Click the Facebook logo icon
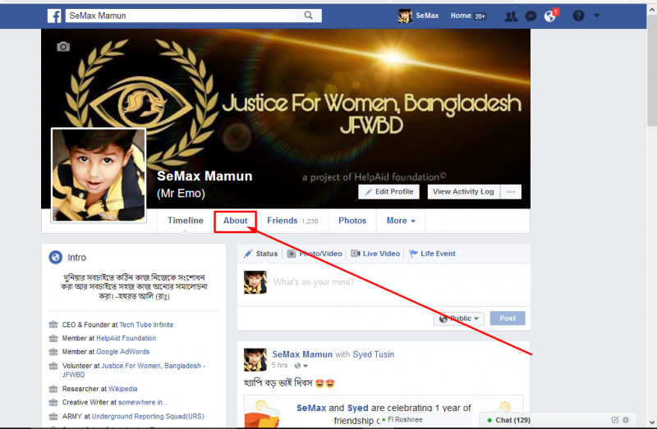This screenshot has width=657, height=429. (x=54, y=16)
